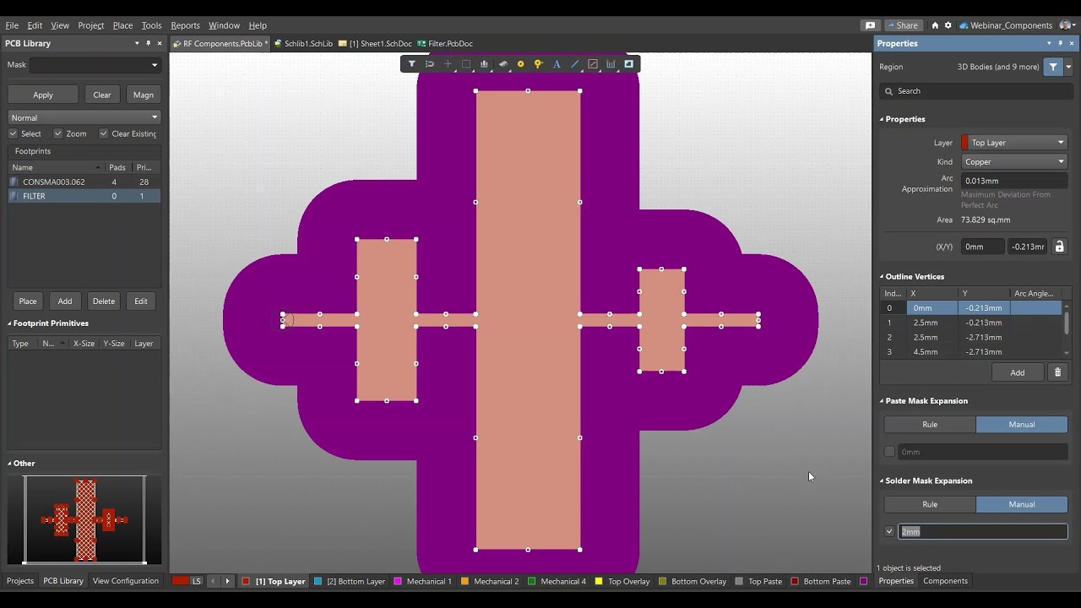Viewport: 1081px width, 608px height.
Task: Toggle the Zoom checkbox
Action: tap(58, 133)
